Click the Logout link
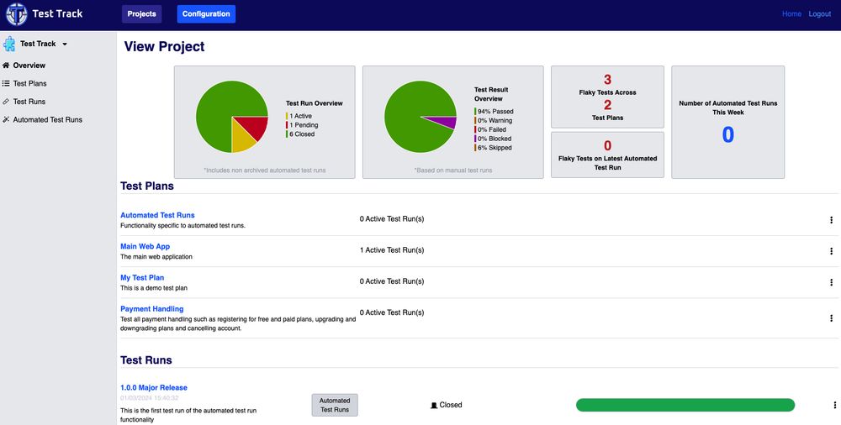 coord(819,14)
